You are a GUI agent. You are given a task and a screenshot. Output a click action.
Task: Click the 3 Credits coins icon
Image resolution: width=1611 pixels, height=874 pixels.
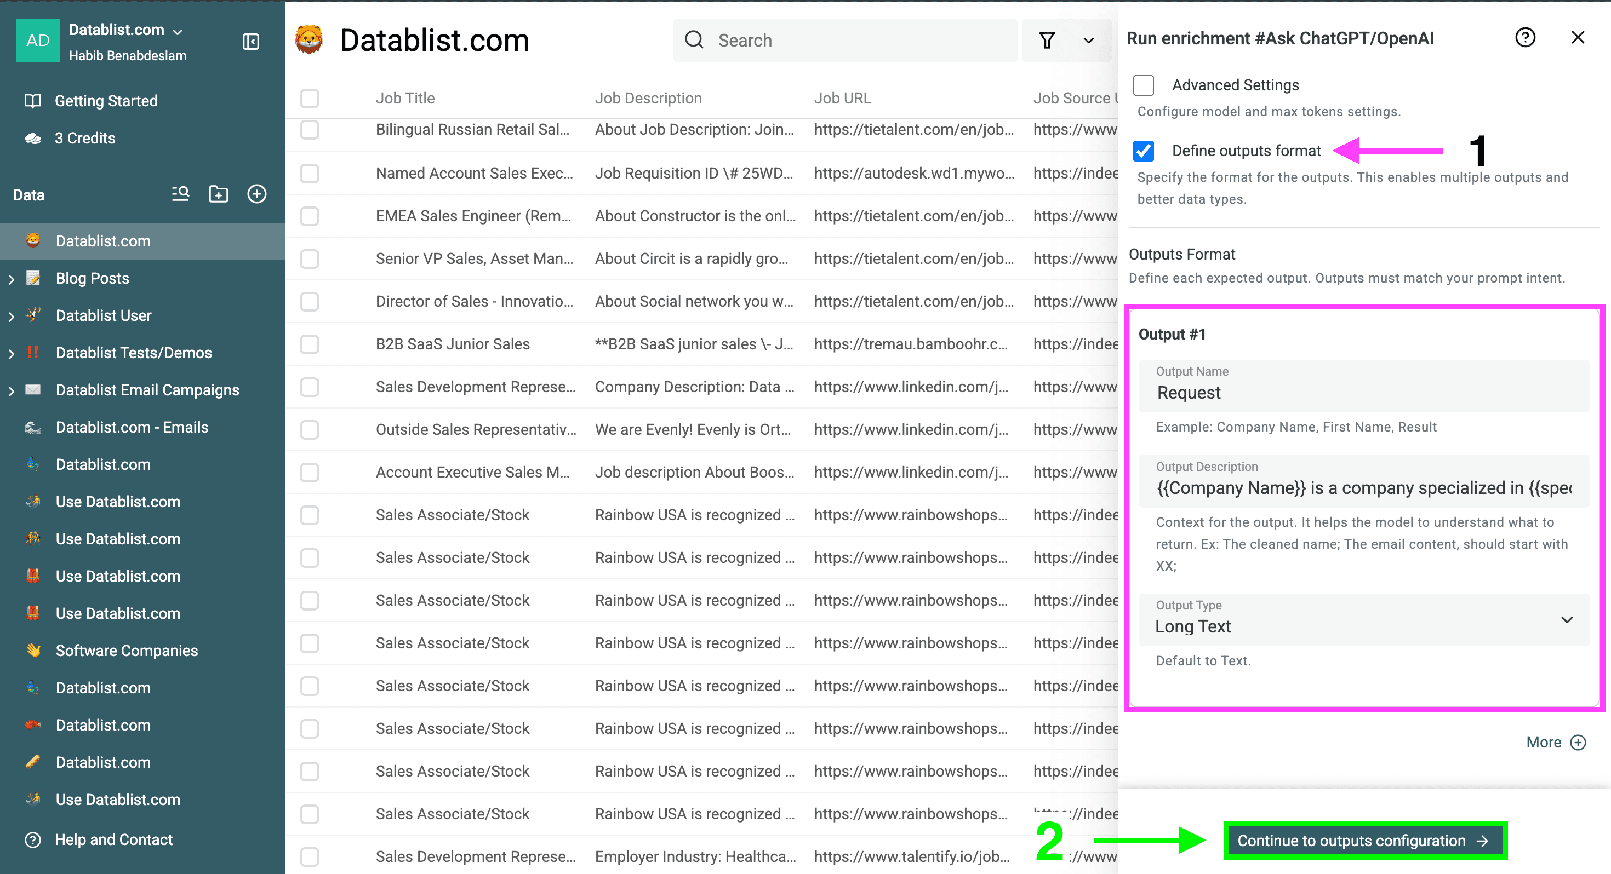click(33, 138)
